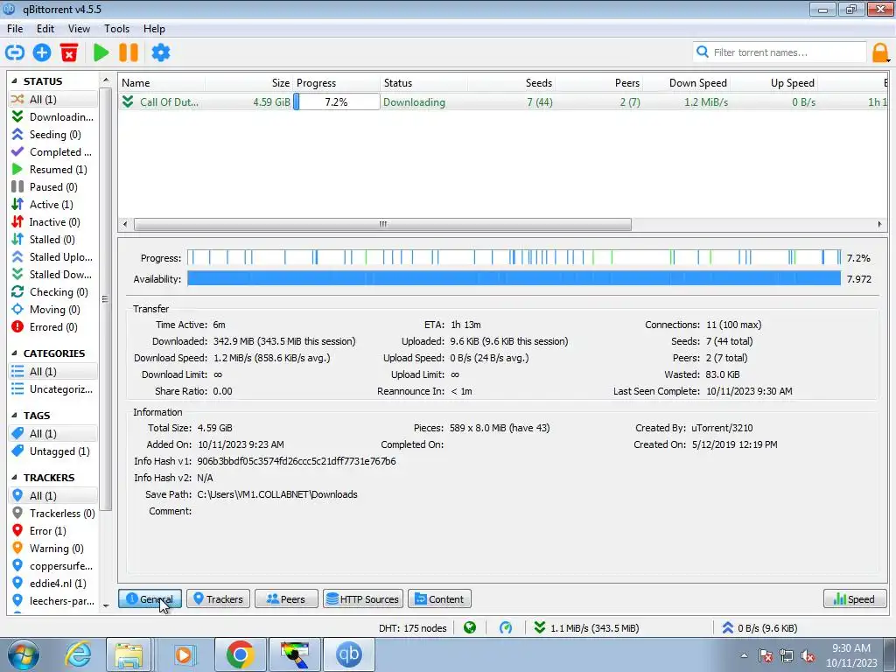Open Options with the blue gear icon
The image size is (896, 672).
(161, 52)
